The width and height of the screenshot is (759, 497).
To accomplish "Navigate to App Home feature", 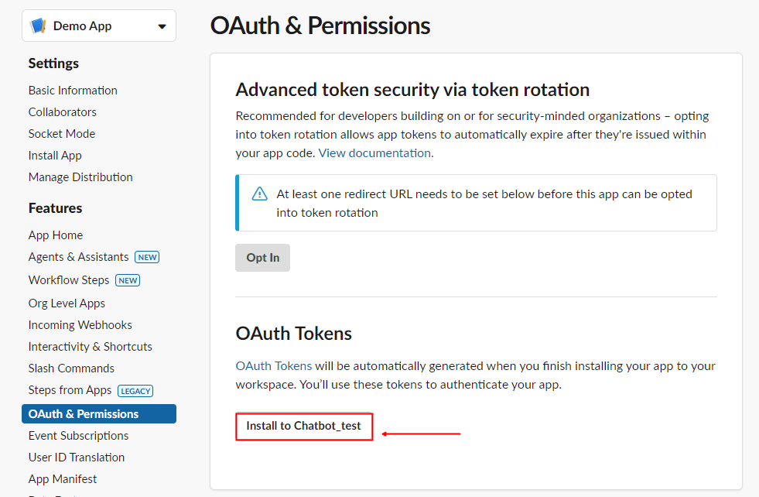I will (56, 235).
